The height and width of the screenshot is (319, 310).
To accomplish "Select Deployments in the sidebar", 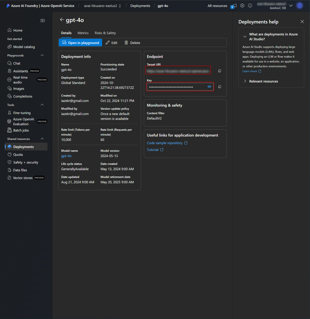I will point(26,147).
